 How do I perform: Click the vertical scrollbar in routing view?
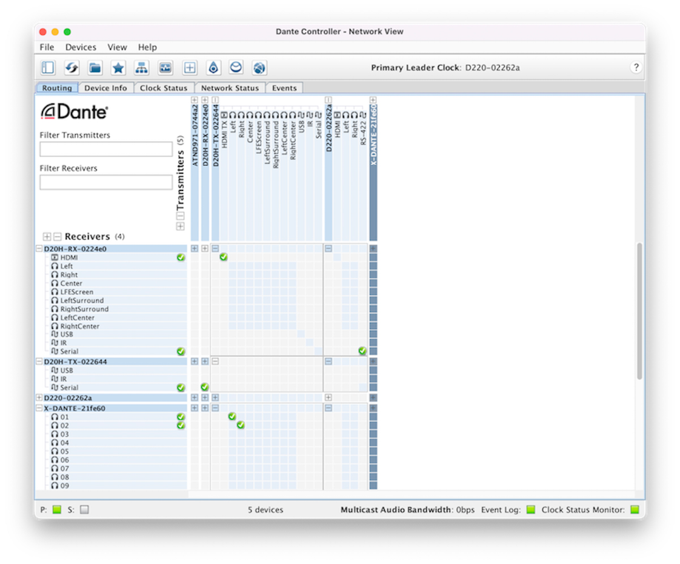click(639, 311)
